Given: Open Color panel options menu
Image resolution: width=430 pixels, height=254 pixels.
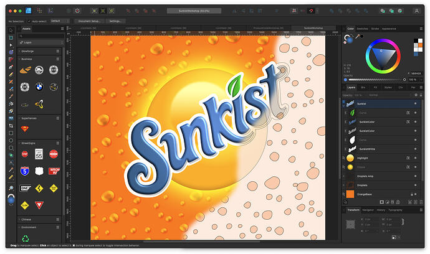Looking at the screenshot, I should pos(421,29).
